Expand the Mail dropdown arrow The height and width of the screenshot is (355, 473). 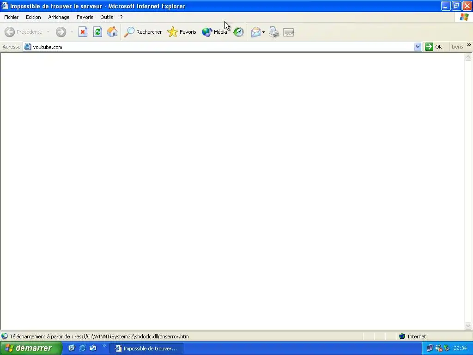(x=263, y=32)
